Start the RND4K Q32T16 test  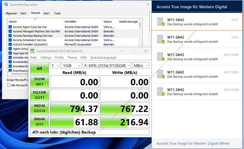click(40, 108)
